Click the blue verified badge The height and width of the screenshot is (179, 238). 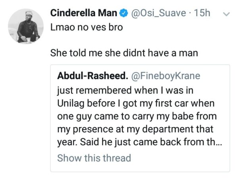pyautogui.click(x=124, y=13)
